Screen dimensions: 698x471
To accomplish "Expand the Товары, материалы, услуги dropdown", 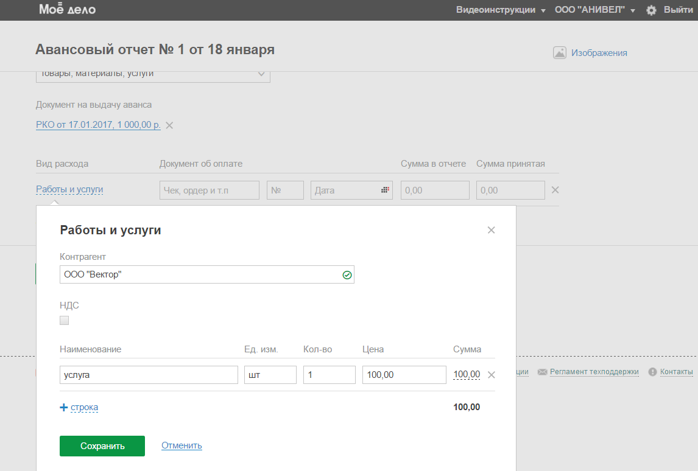I will point(261,74).
